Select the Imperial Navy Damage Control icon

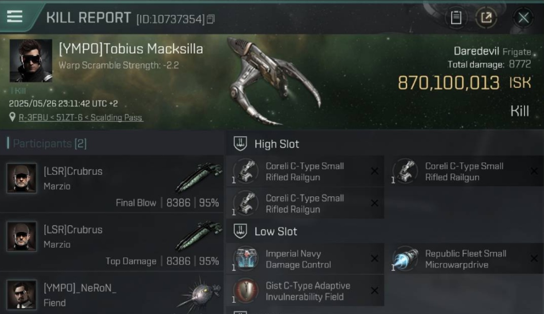(x=245, y=259)
